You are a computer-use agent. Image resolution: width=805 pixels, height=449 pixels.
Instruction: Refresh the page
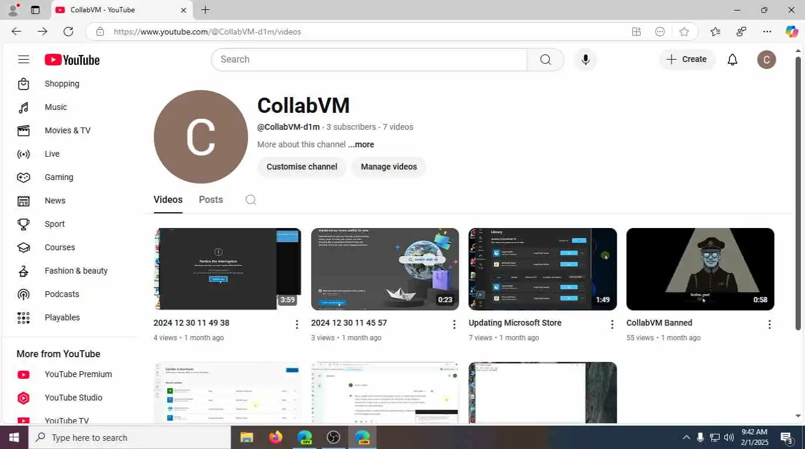click(68, 32)
